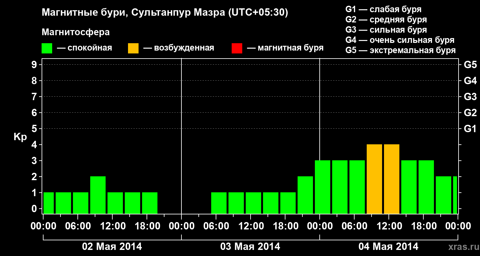Click the green 'спокойная' legend swatch
Screen dimensions: 480x256
pos(47,48)
